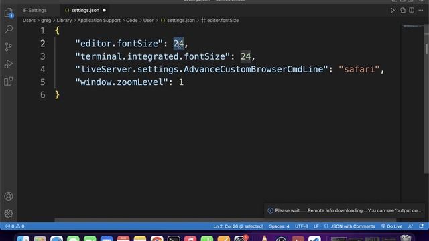This screenshot has height=241, width=429.
Task: Open Visual Studio Code icon in Dock
Action: point(314,239)
